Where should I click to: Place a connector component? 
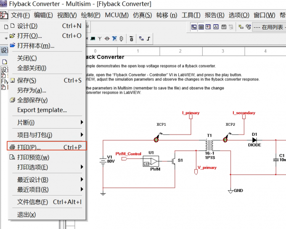121,39
